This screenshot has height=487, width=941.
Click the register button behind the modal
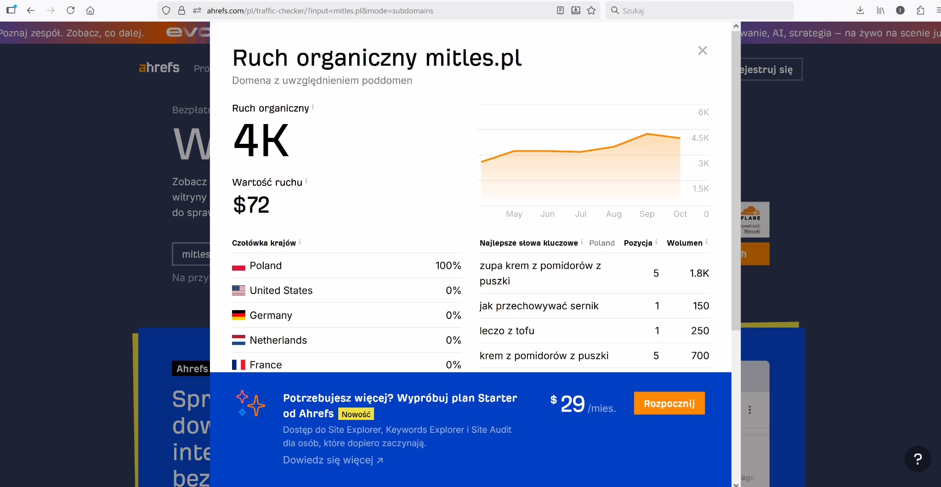click(x=771, y=69)
